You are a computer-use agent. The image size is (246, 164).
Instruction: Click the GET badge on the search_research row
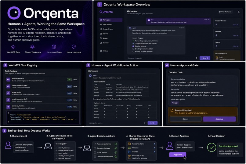coord(69,80)
